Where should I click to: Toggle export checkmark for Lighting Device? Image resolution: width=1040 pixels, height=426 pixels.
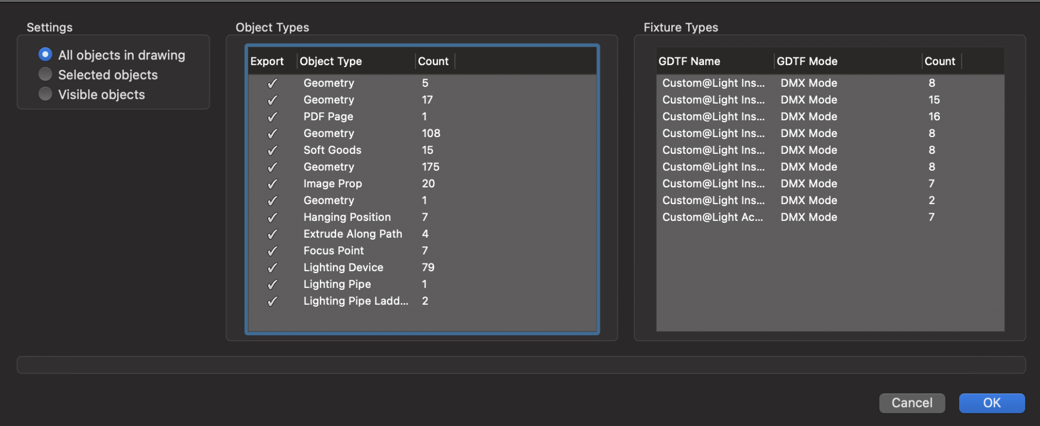click(273, 268)
